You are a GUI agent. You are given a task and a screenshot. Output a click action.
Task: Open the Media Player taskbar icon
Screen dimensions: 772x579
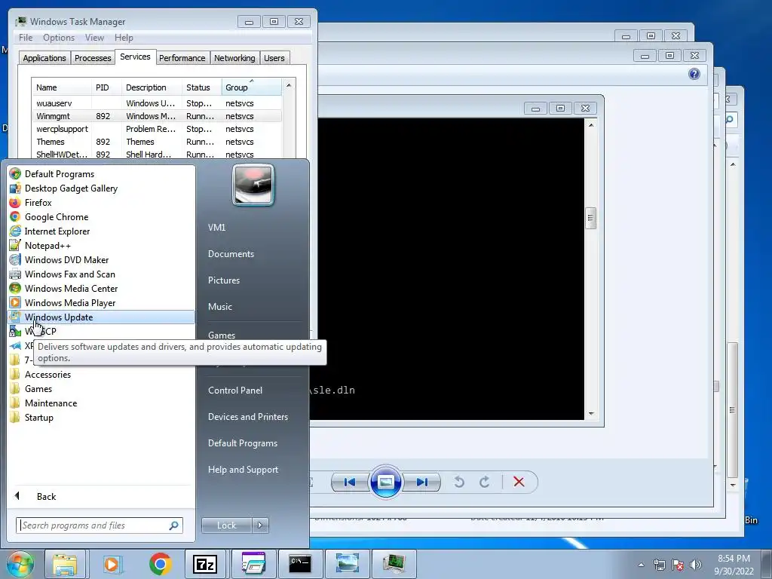(x=112, y=564)
